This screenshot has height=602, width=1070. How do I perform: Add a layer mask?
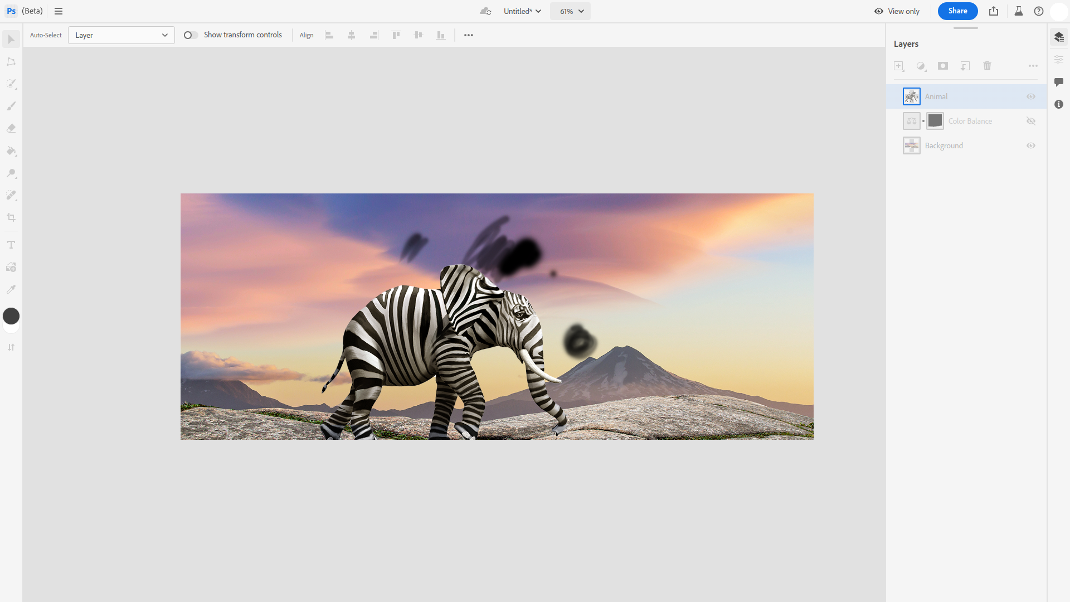click(942, 66)
